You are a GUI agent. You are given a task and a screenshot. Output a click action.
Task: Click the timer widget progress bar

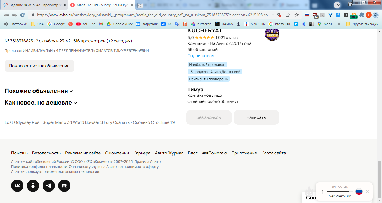click(x=340, y=192)
